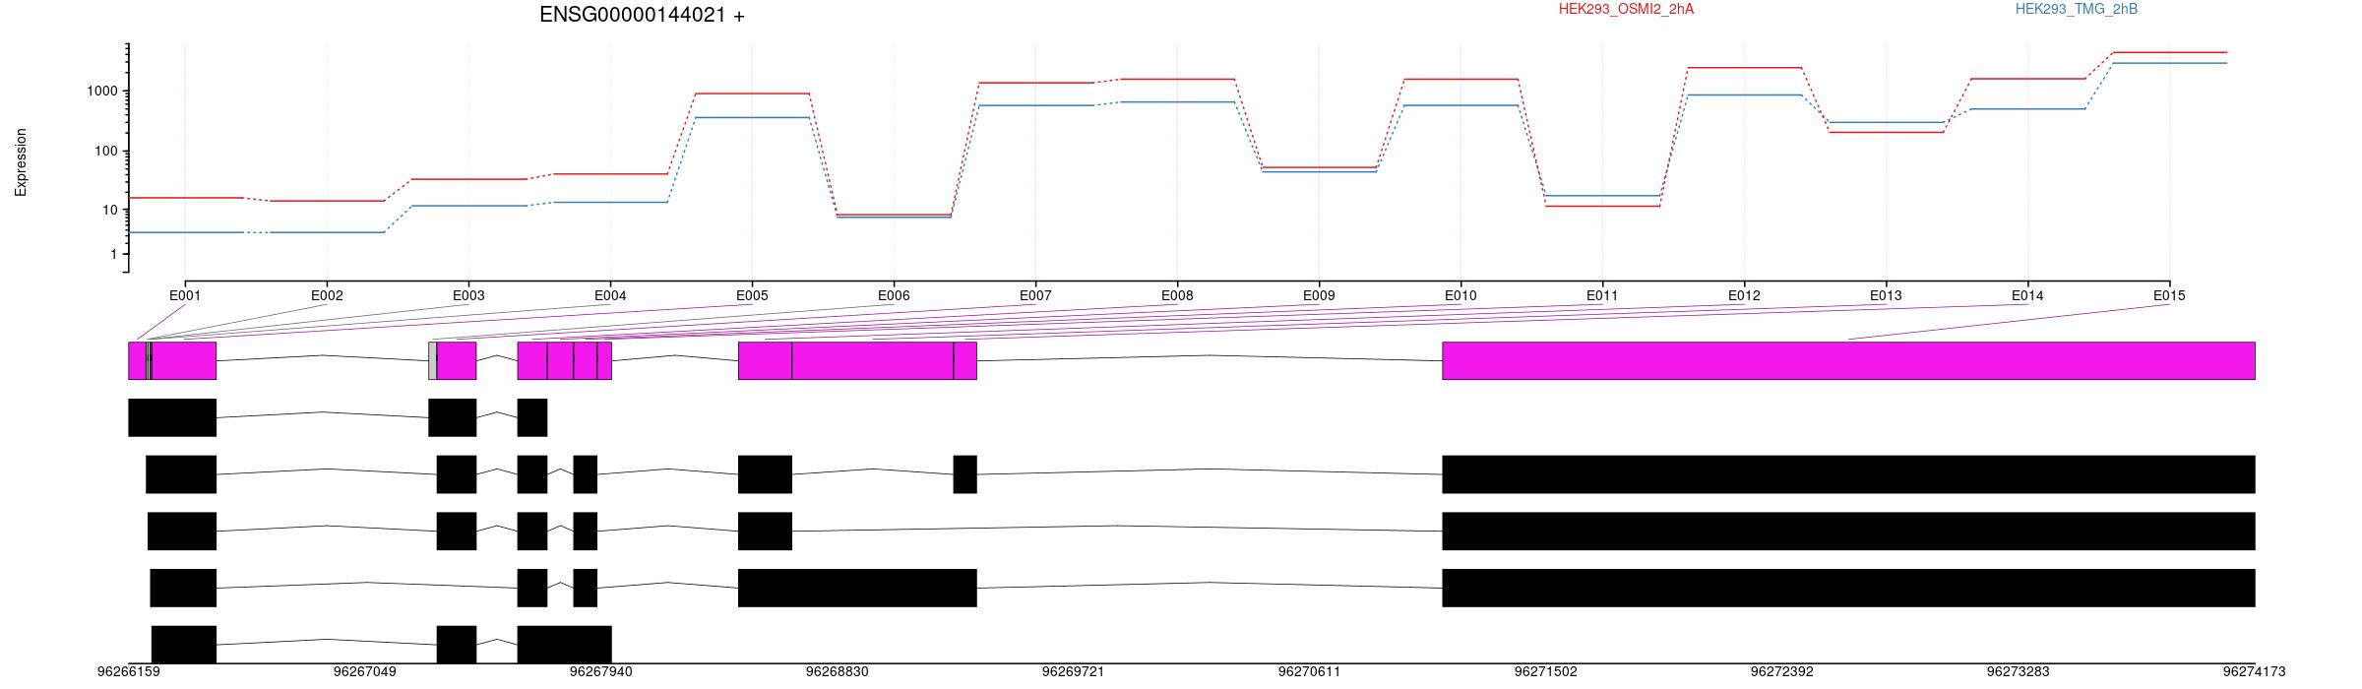Click the y-axis tick value 10
The height and width of the screenshot is (689, 2362).
[x=111, y=211]
